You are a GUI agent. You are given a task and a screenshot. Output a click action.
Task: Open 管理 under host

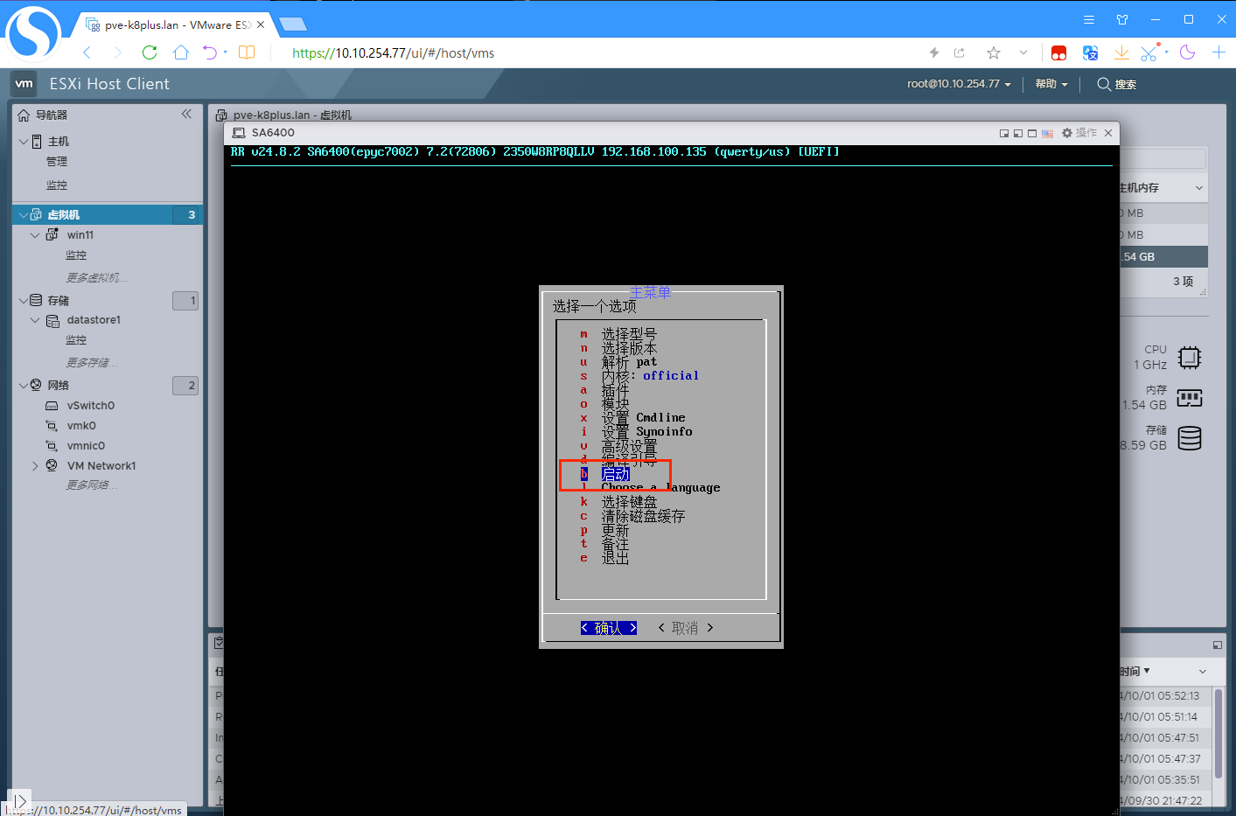click(x=57, y=162)
